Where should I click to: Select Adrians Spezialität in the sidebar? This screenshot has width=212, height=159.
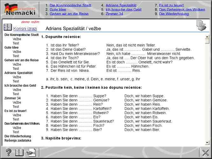coord(18,73)
